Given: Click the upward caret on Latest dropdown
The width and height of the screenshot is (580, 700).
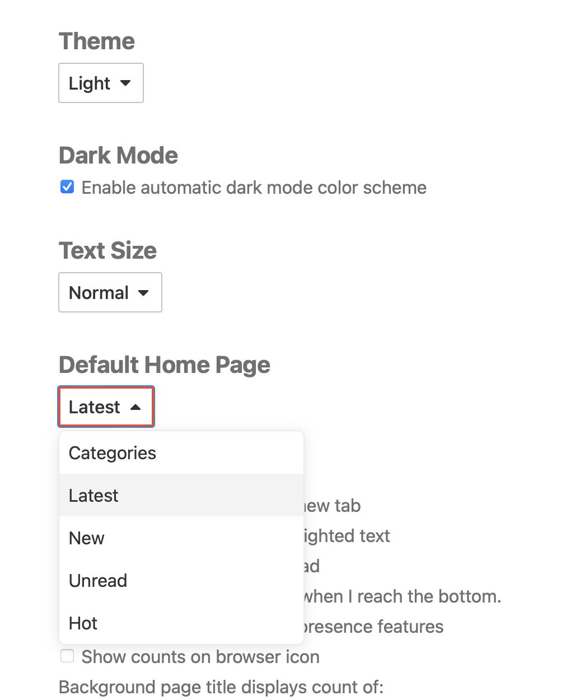Looking at the screenshot, I should pos(135,407).
